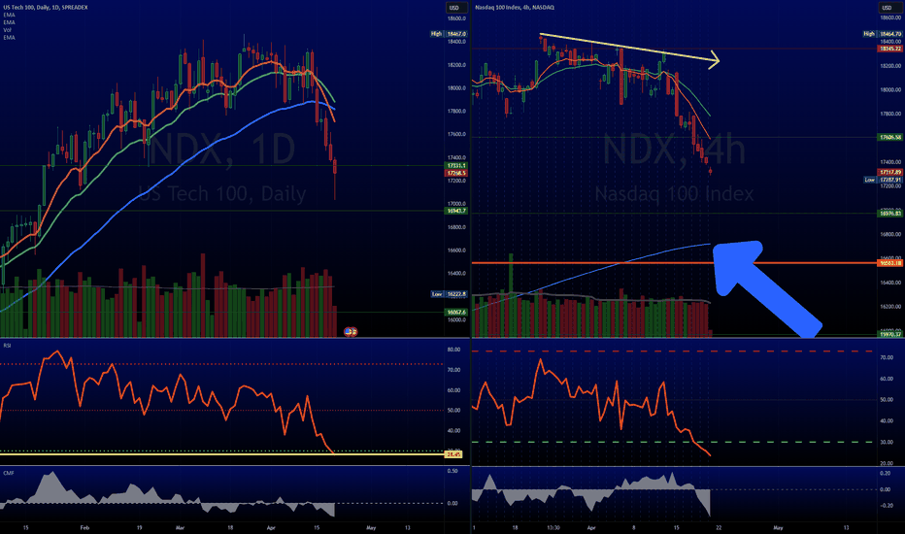Image resolution: width=905 pixels, height=534 pixels.
Task: Click 13:30 on the 4h chart time axis
Action: point(553,527)
